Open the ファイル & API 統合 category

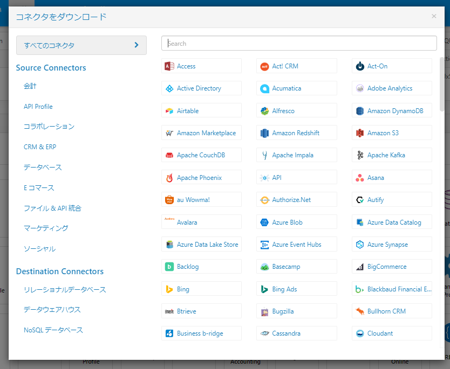pyautogui.click(x=52, y=208)
